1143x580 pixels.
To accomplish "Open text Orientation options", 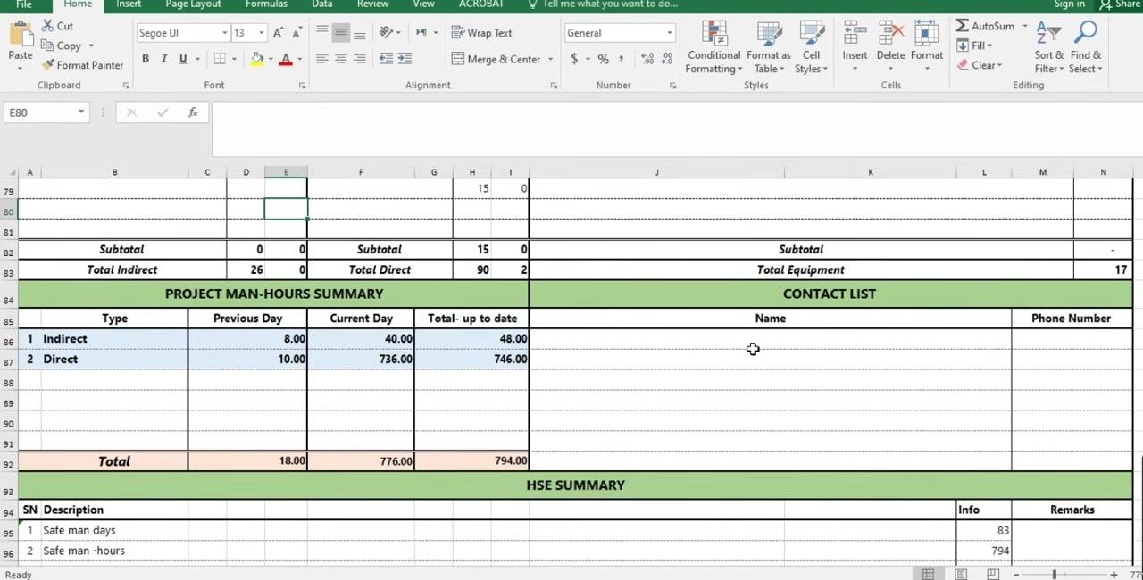I will pyautogui.click(x=388, y=33).
